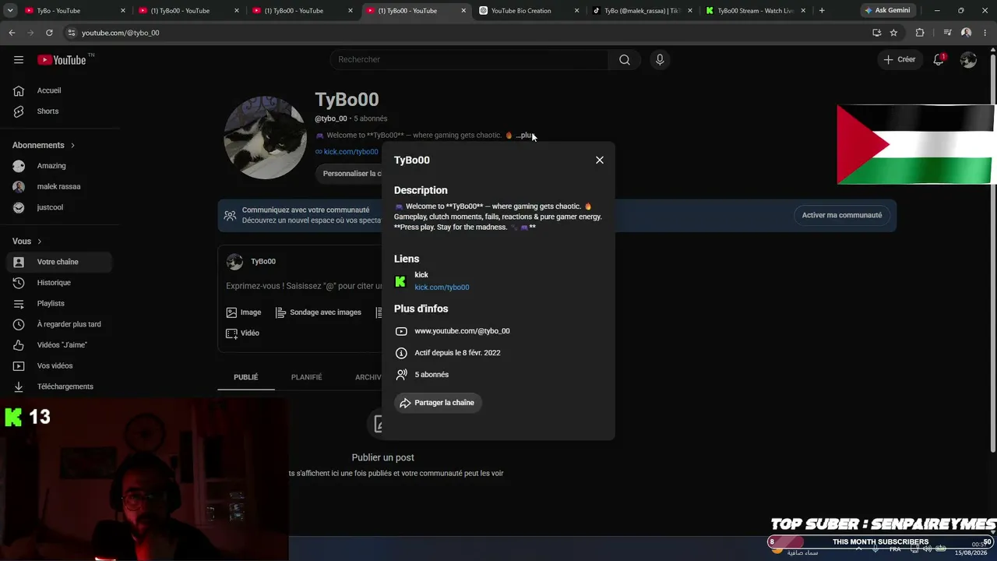
Task: Create a Sondage avec images poll
Action: pos(319,312)
